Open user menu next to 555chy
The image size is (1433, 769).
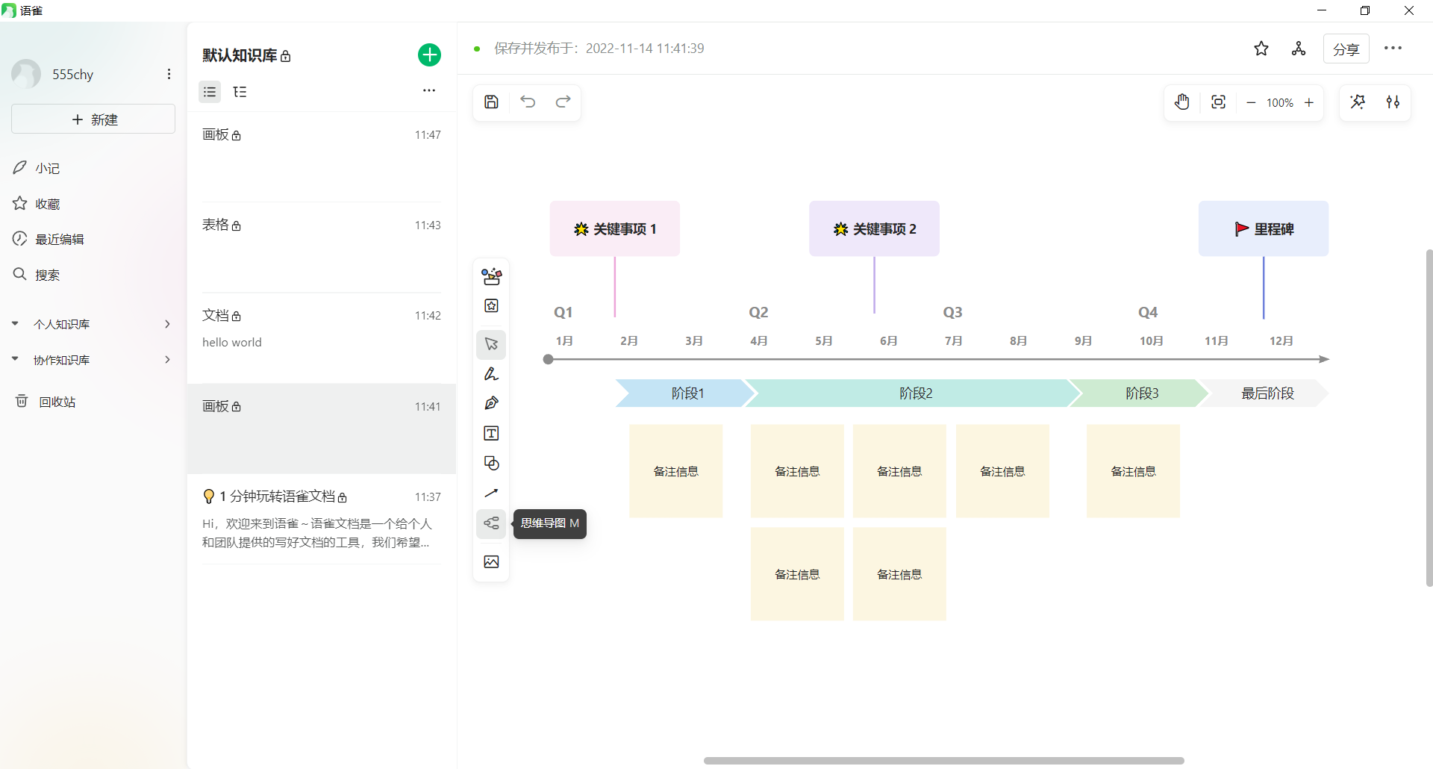click(x=169, y=74)
